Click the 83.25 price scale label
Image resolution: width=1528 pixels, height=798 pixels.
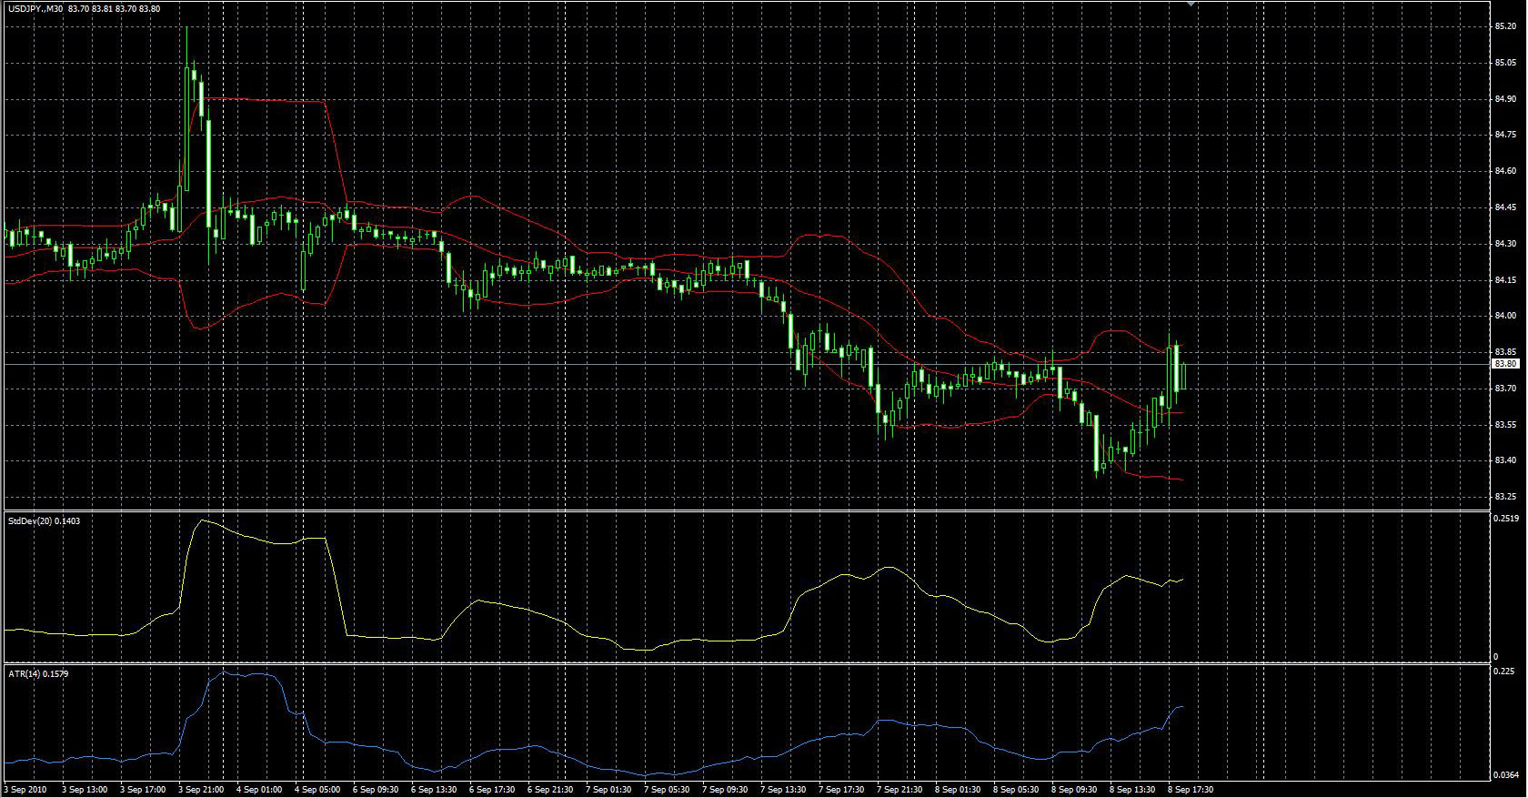coord(1505,497)
